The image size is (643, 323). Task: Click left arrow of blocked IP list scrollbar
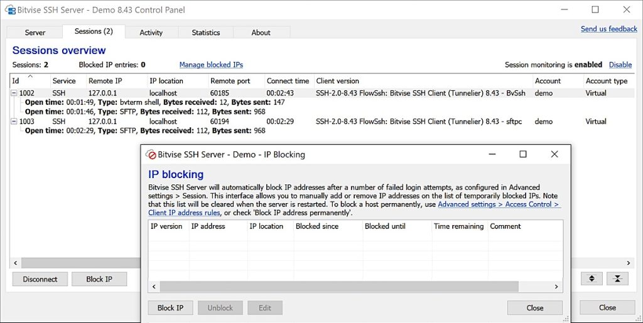point(154,287)
